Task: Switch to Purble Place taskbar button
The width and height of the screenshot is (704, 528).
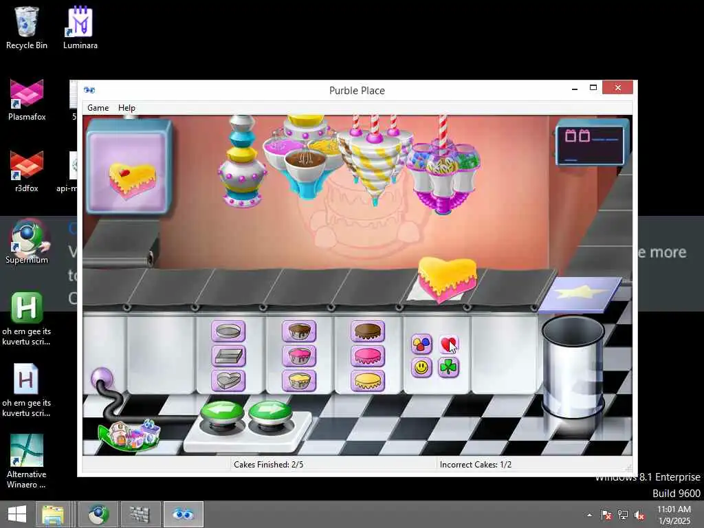Action: pyautogui.click(x=183, y=514)
